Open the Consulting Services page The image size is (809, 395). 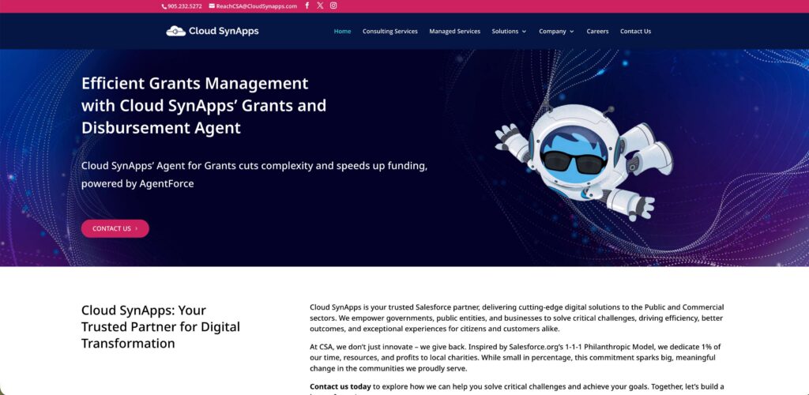click(390, 32)
